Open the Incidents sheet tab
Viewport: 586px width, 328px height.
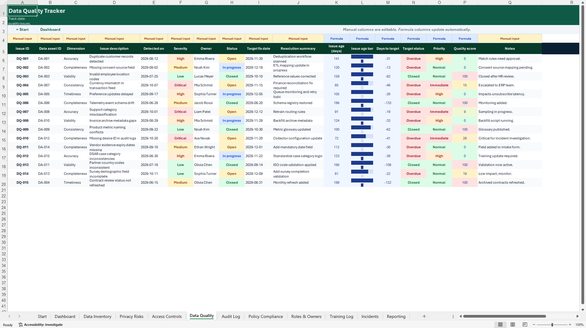tap(370, 316)
